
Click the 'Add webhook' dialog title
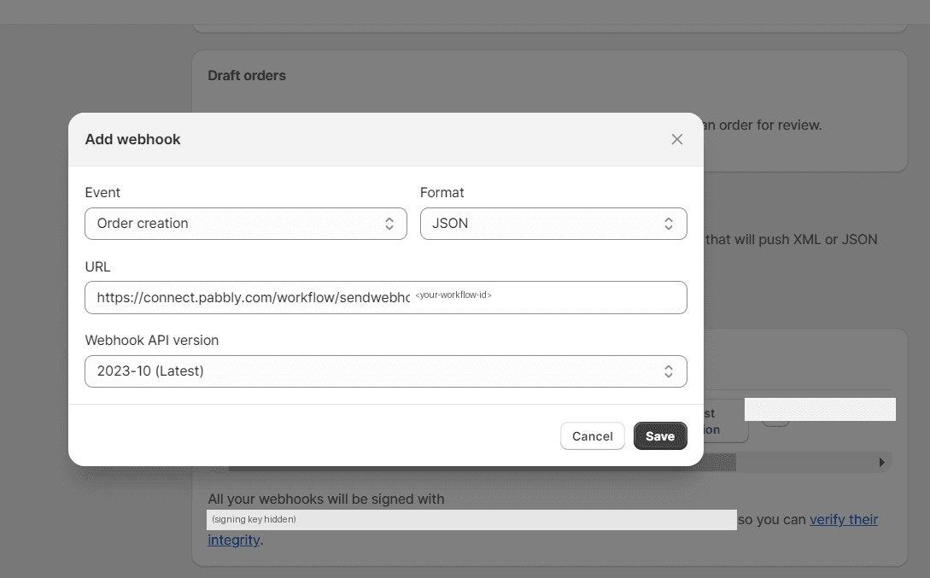pos(133,139)
